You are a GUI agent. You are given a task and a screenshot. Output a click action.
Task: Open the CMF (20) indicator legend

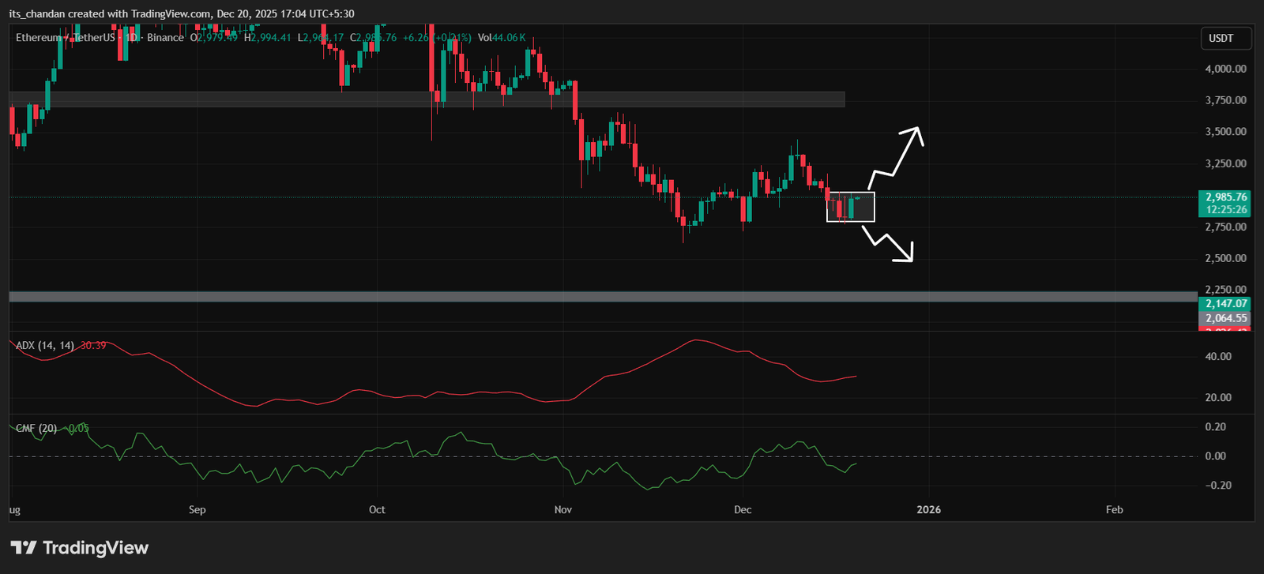click(x=36, y=428)
